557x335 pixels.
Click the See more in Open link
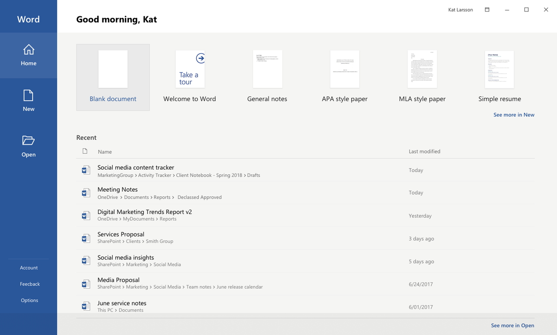513,325
